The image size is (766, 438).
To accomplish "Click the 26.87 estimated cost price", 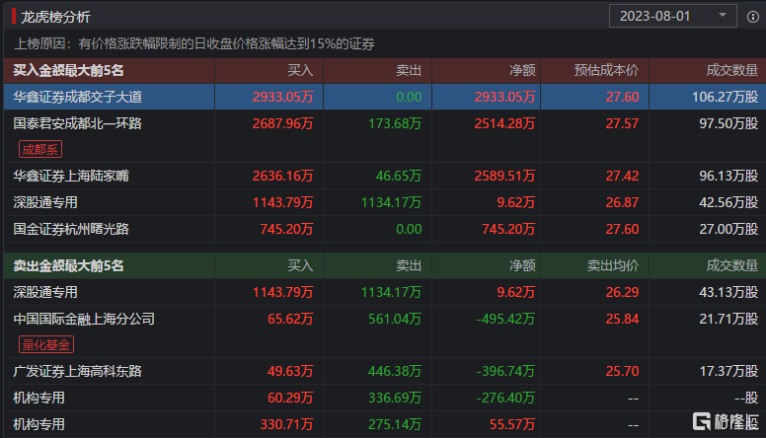I will 622,202.
